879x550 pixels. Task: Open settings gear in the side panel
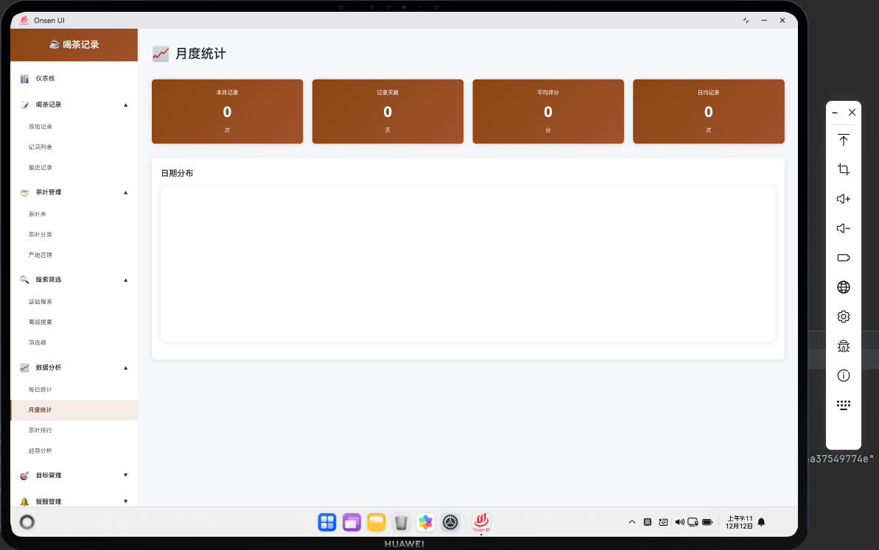pos(843,317)
